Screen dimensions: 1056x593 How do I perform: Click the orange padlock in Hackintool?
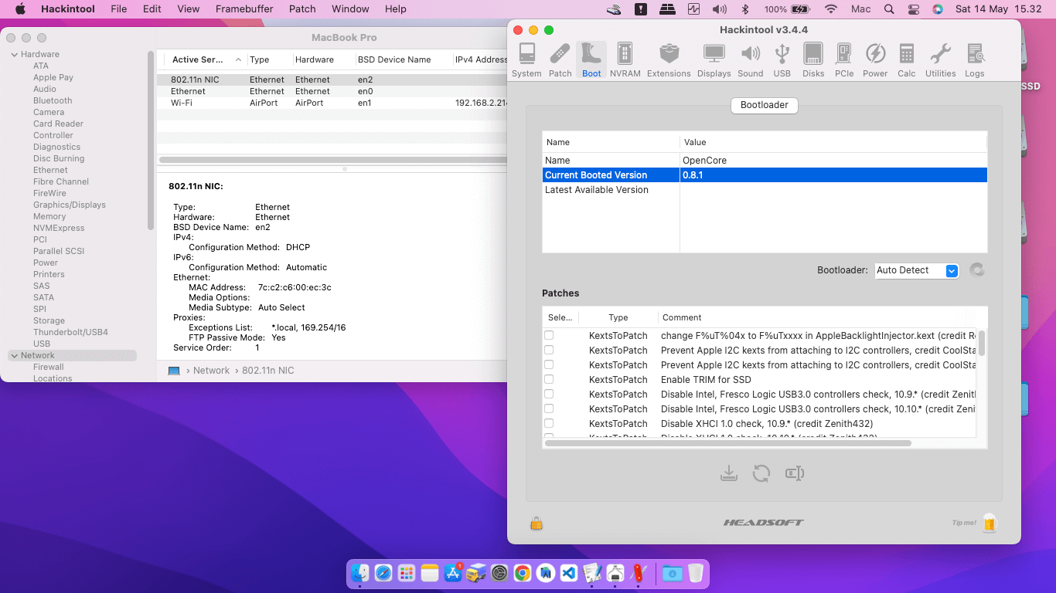tap(537, 524)
